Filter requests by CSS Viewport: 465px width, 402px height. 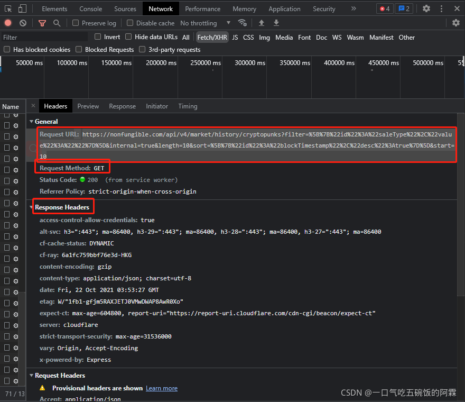point(248,38)
